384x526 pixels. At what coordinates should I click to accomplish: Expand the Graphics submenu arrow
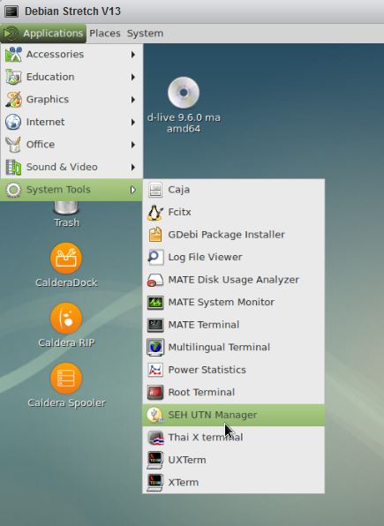click(x=133, y=100)
